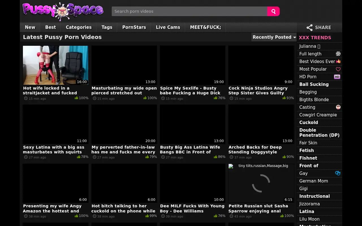362x226 pixels.
Task: Select the Tags menu item
Action: pos(107,27)
